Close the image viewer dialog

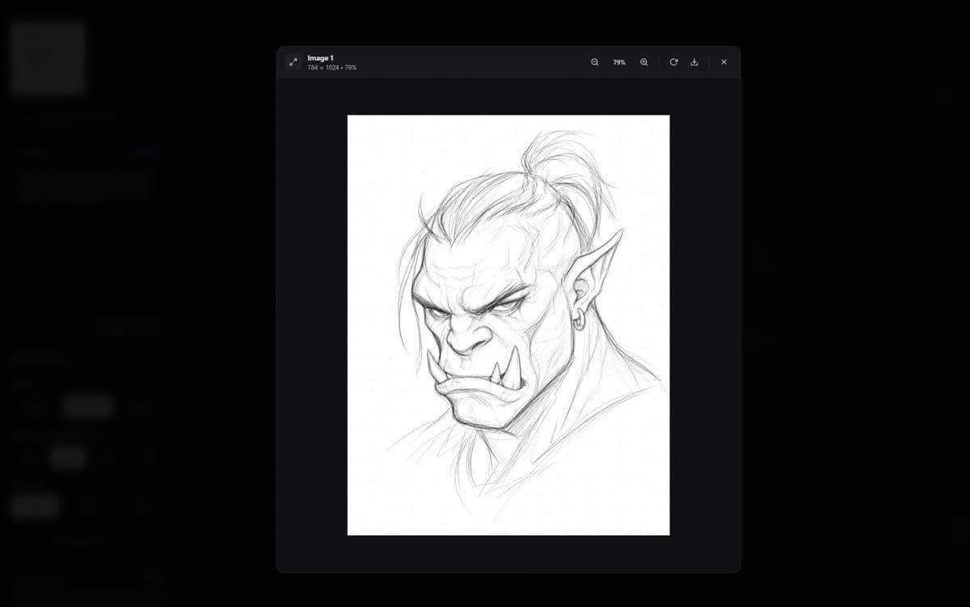click(x=723, y=62)
